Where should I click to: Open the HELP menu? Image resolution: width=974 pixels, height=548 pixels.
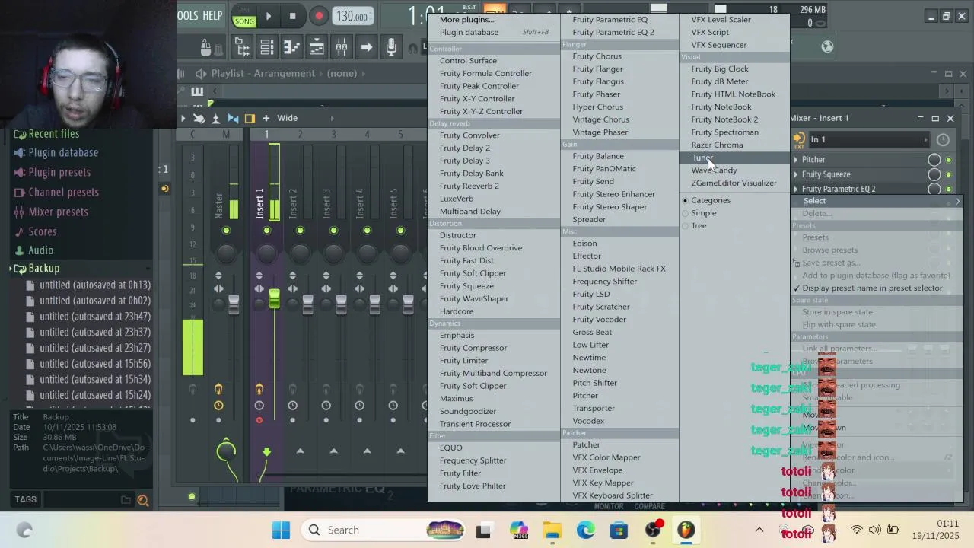(x=212, y=16)
